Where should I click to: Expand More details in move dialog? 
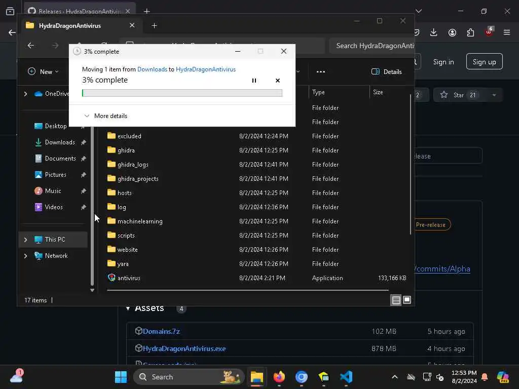click(x=106, y=116)
